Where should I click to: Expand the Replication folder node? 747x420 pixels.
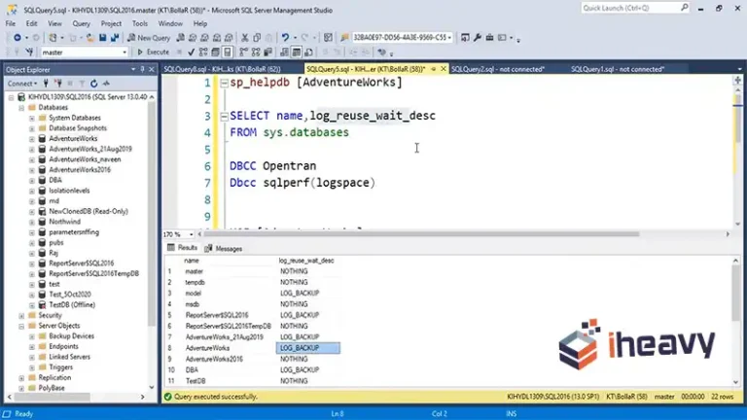click(x=21, y=378)
